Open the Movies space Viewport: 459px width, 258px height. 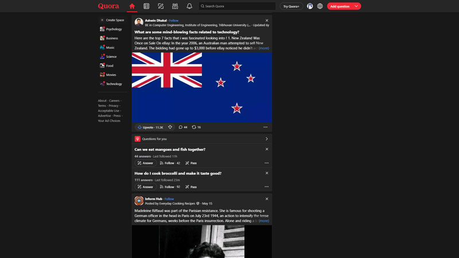[108, 75]
